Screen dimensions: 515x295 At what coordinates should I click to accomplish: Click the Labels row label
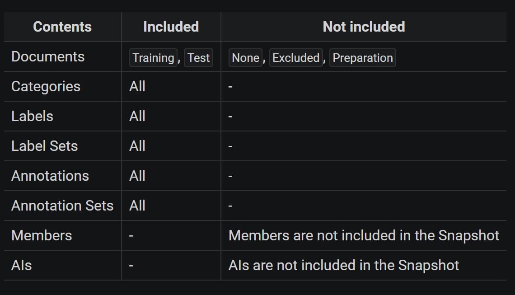[32, 116]
